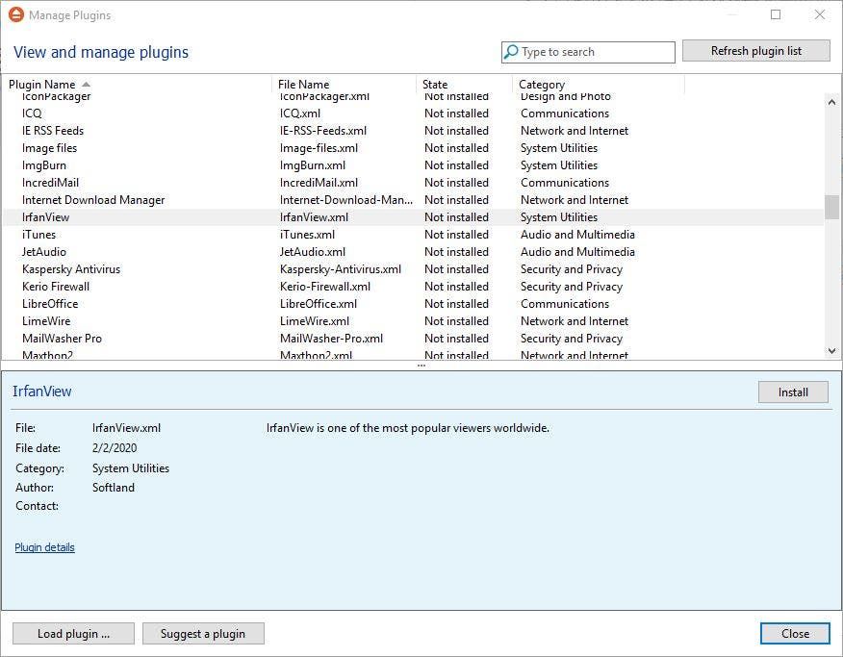
Task: Click the View and manage plugins heading
Action: click(x=101, y=52)
